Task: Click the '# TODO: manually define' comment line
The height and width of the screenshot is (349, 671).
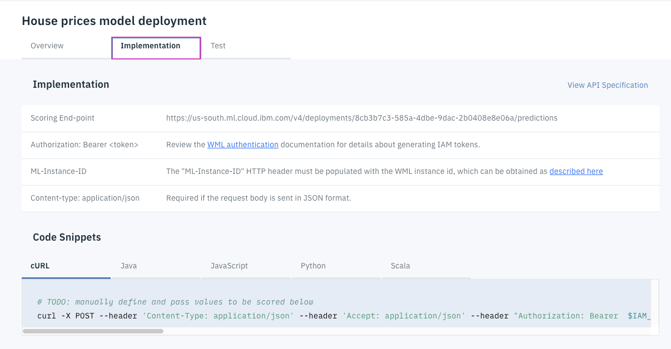Action: 175,302
